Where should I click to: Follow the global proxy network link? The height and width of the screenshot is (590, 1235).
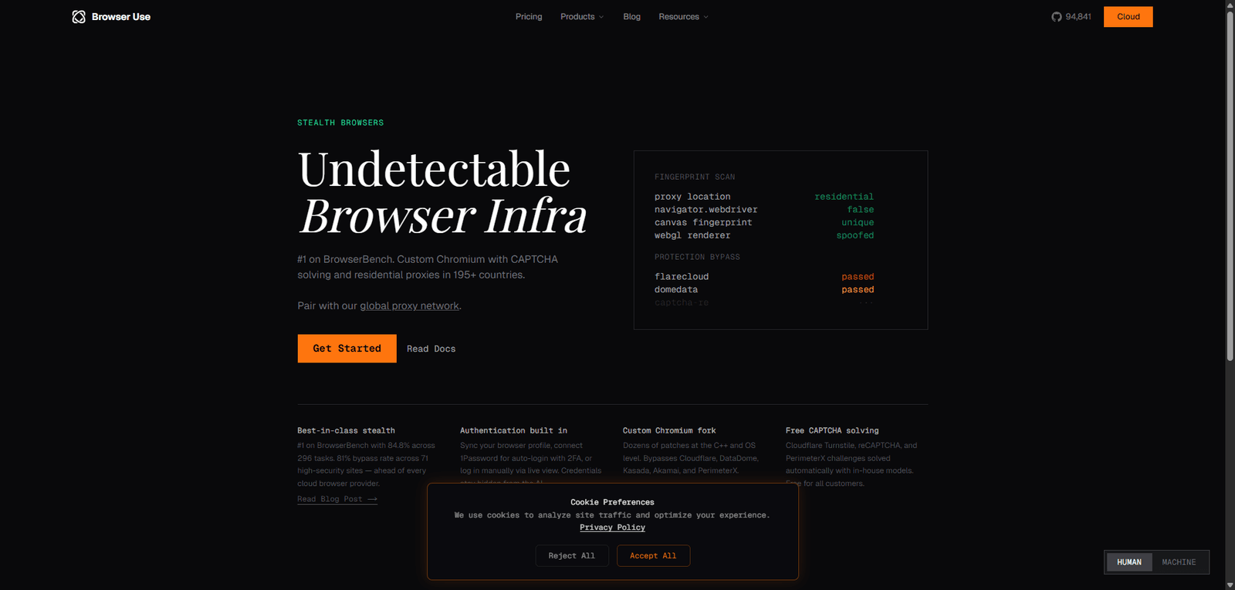(409, 306)
